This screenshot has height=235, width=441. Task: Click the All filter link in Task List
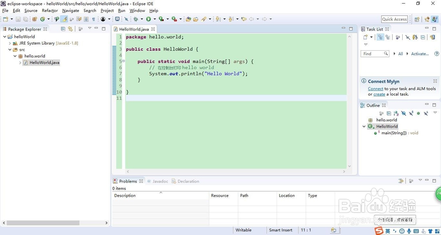coord(400,54)
